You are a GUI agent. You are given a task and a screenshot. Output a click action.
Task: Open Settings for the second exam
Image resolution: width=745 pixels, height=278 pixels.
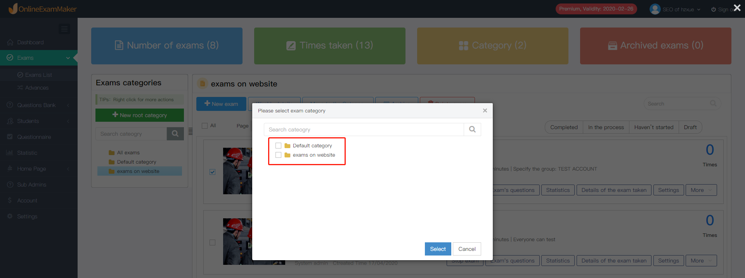click(x=669, y=261)
